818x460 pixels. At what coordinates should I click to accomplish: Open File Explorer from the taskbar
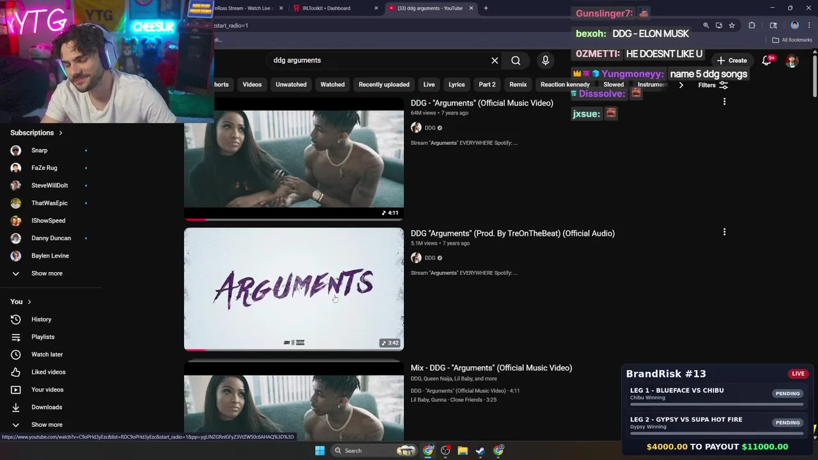pyautogui.click(x=463, y=450)
